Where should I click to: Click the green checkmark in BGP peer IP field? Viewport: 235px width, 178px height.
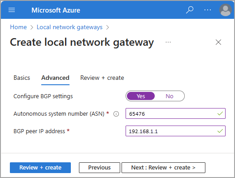[x=220, y=131]
